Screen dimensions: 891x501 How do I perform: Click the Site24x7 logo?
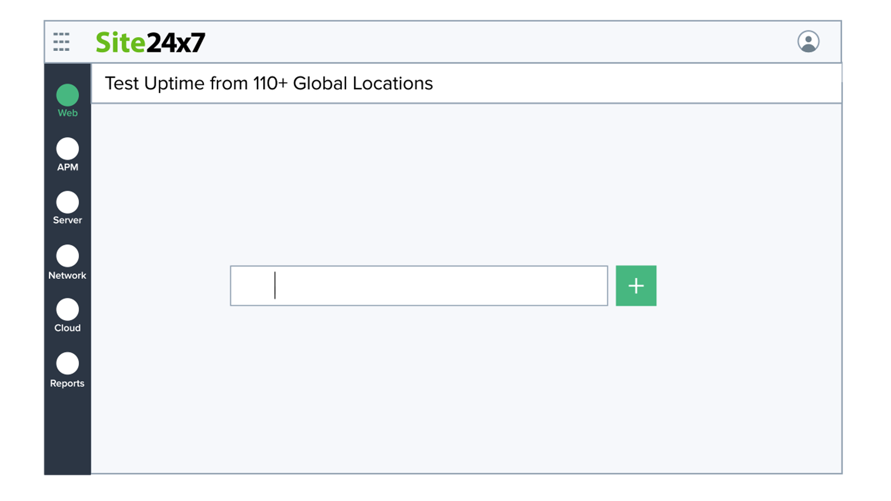[x=150, y=43]
